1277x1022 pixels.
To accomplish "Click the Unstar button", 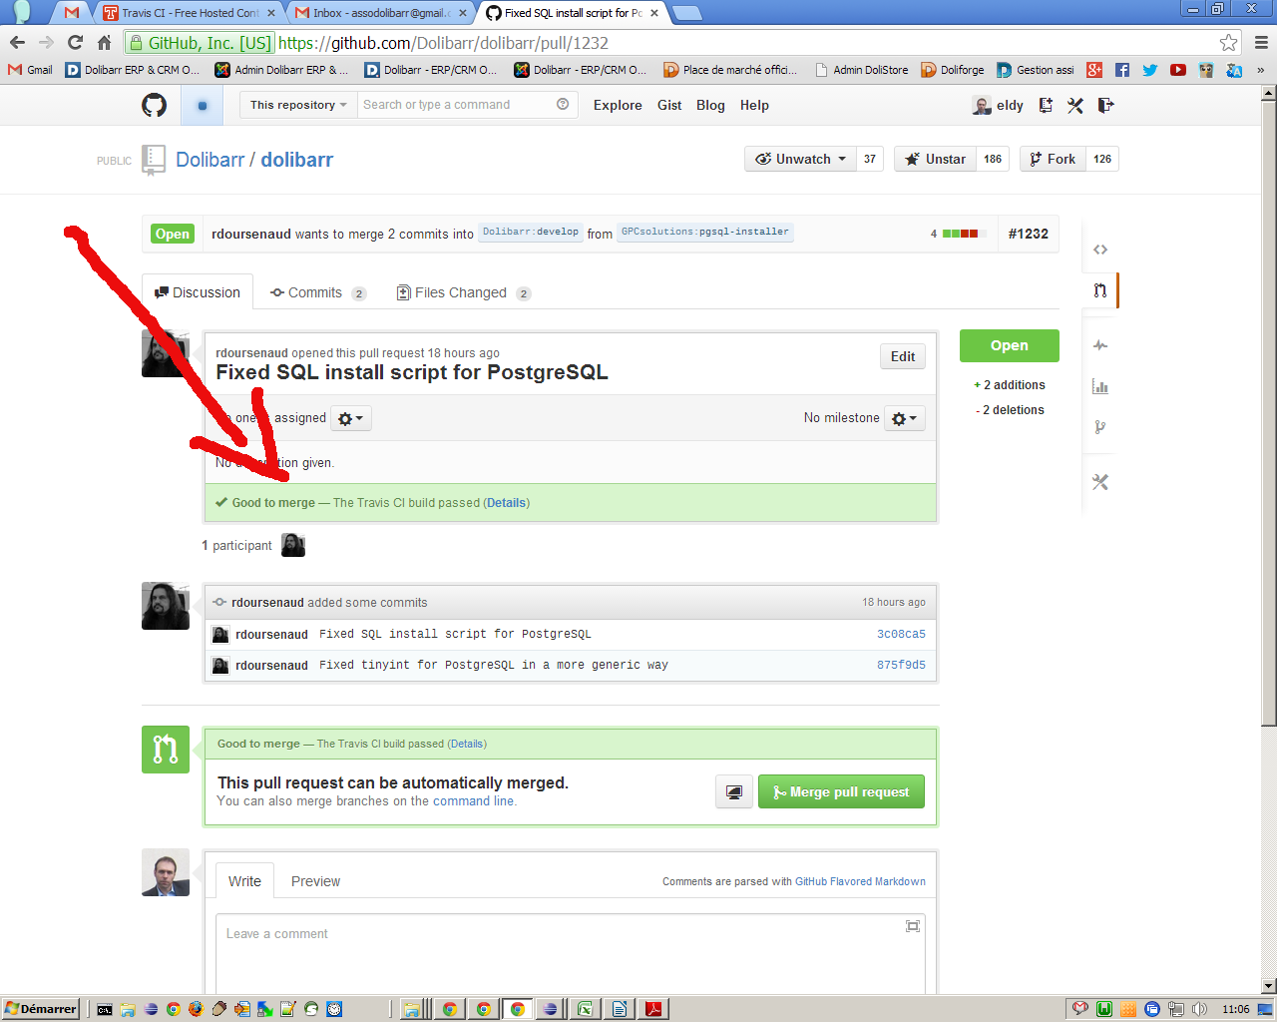I will (935, 159).
